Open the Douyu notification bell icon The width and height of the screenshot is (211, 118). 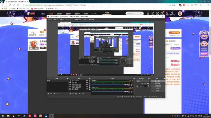click(167, 13)
